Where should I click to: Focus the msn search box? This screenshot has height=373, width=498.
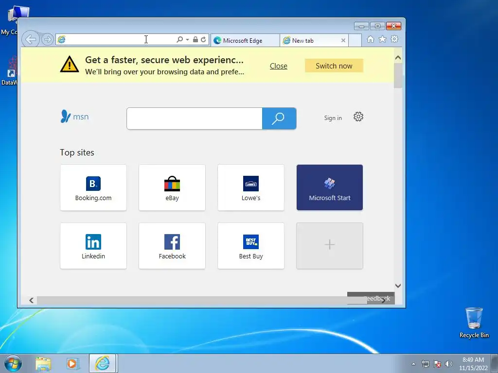195,119
